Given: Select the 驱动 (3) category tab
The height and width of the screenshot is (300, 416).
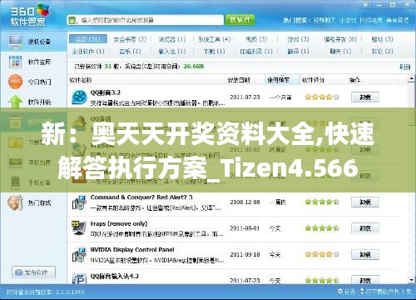Looking at the screenshot, I should point(382,39).
